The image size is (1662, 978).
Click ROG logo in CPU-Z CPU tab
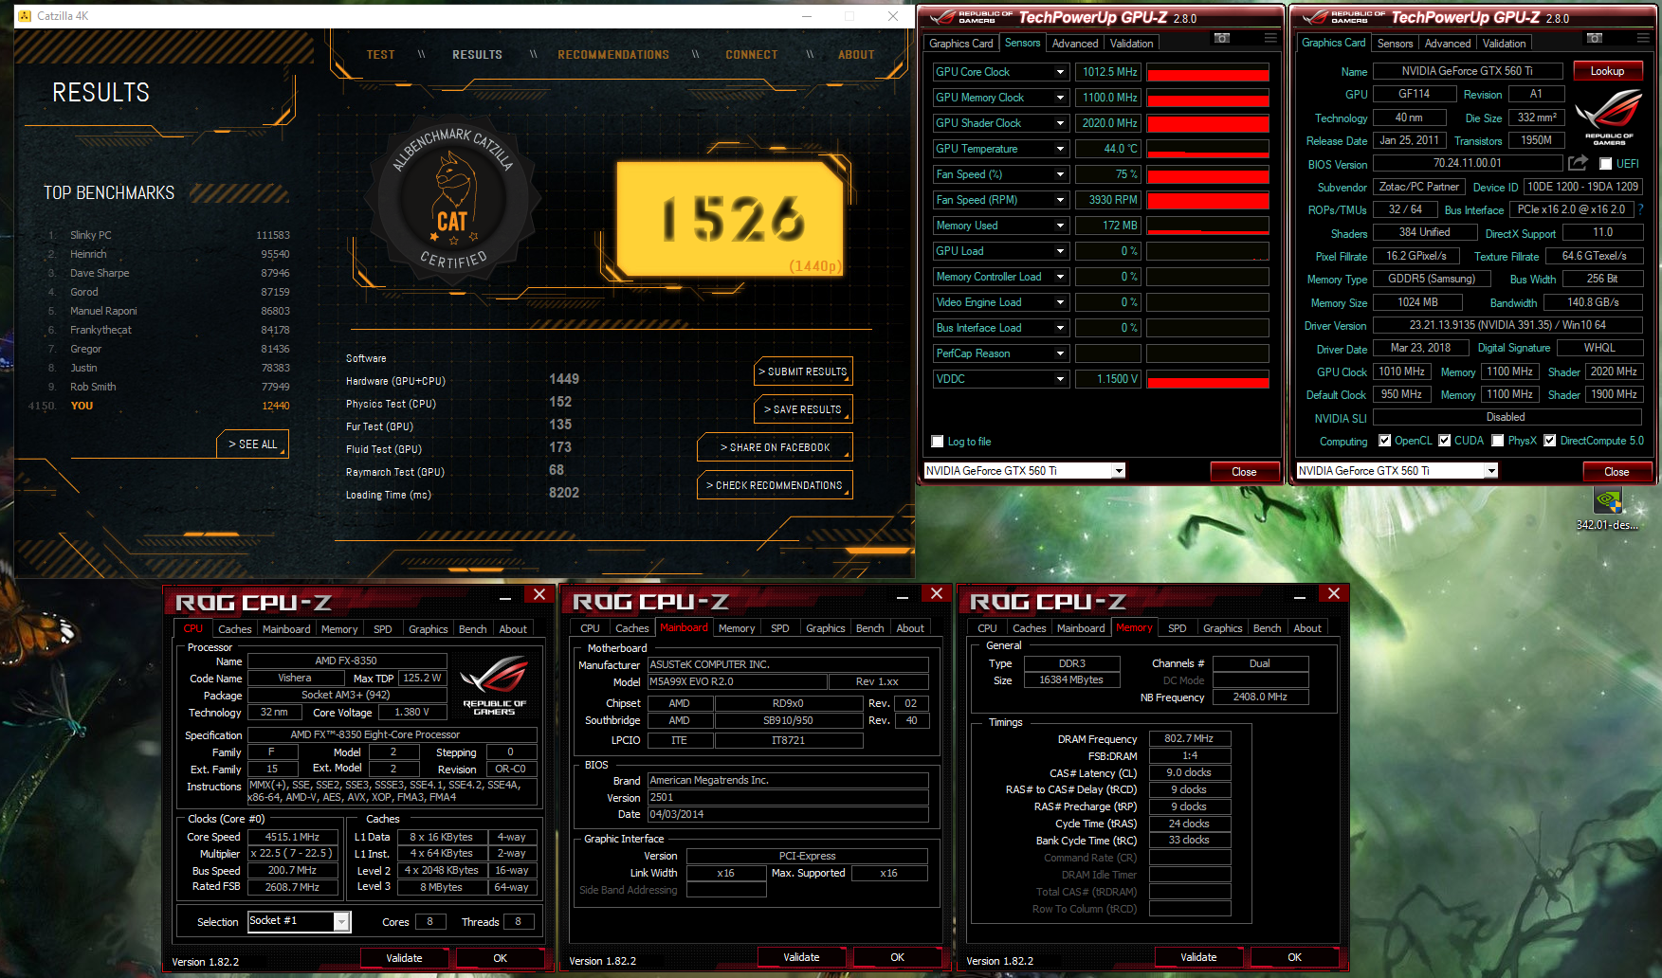pos(494,685)
